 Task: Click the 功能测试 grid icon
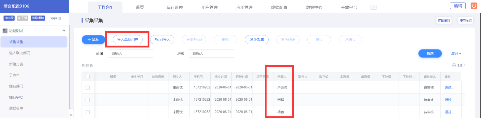coord(5,31)
